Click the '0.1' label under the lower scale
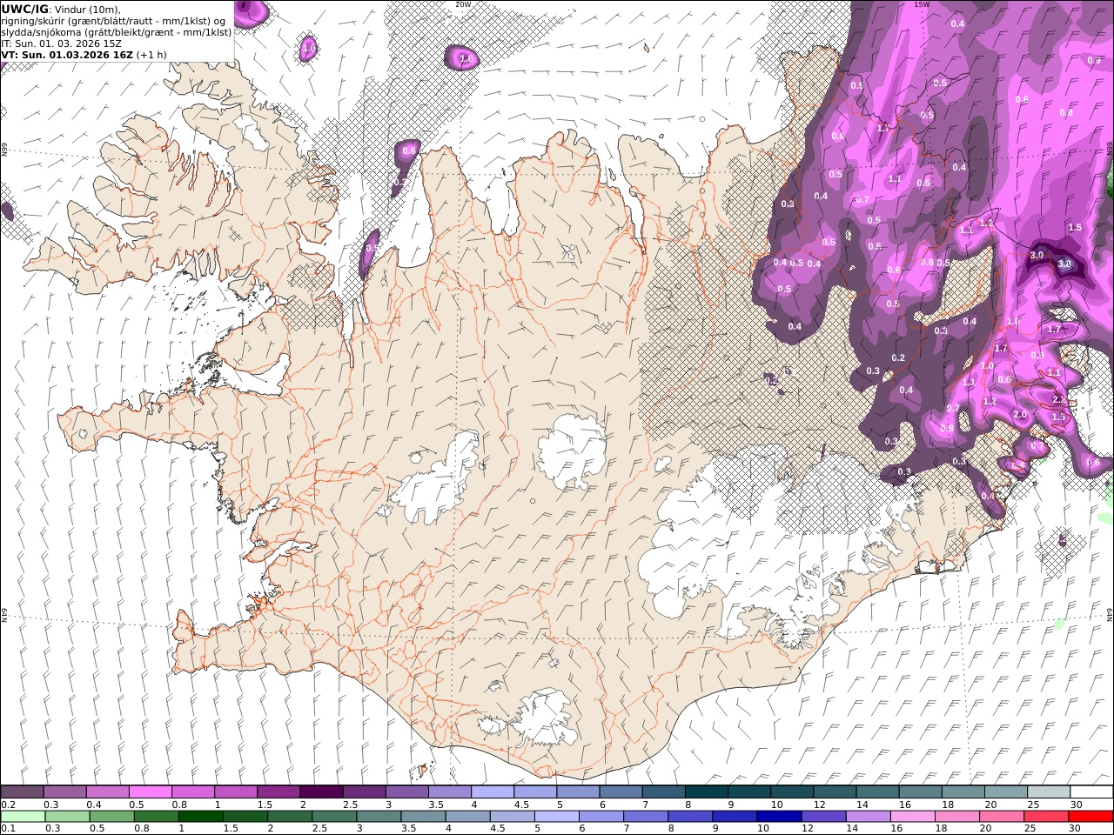Screen dimensions: 1114x835 click(8, 829)
